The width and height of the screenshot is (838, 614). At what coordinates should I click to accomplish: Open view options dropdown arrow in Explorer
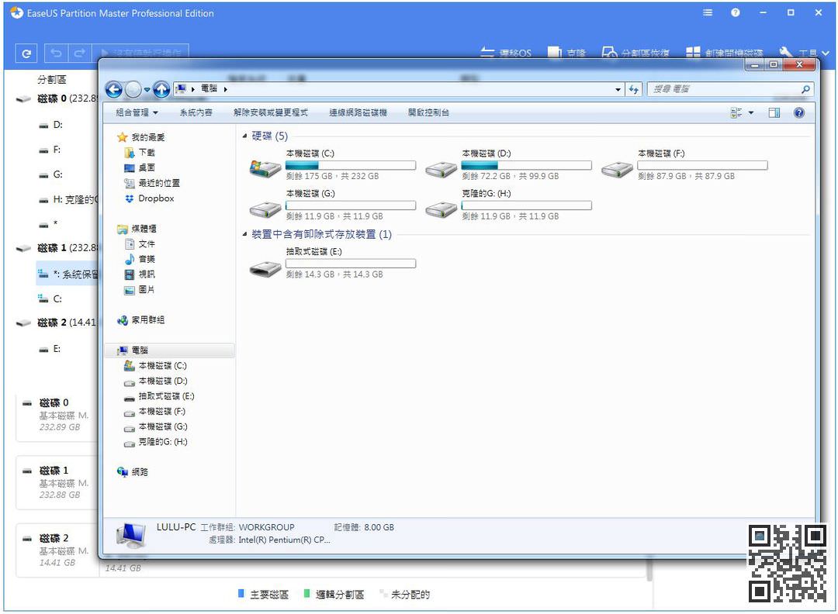click(751, 112)
